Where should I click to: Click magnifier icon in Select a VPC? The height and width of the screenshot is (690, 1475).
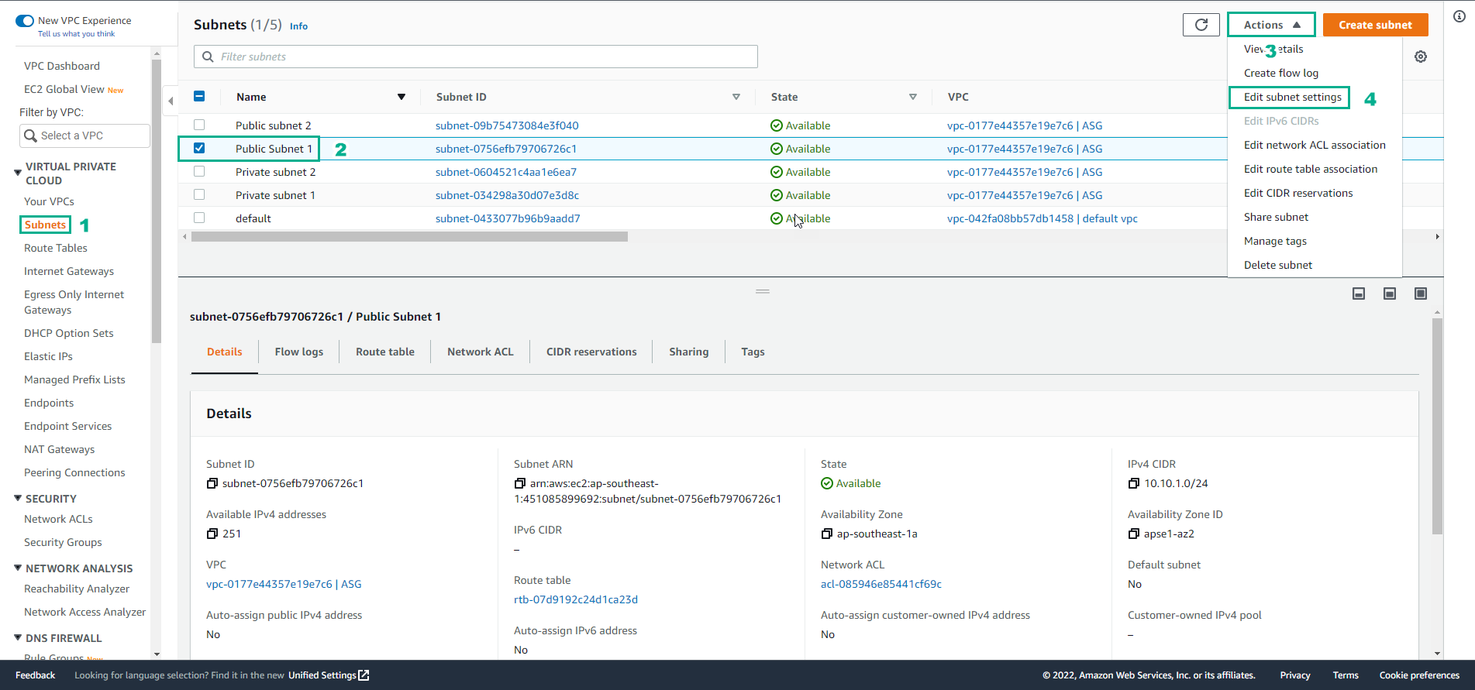tap(30, 136)
